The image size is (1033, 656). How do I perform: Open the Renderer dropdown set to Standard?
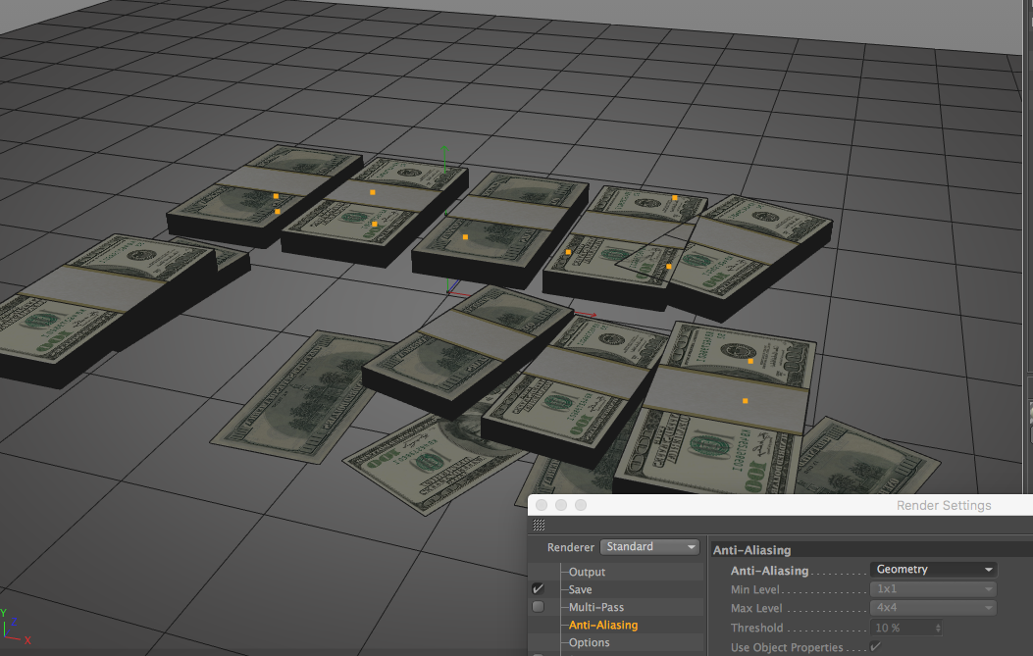(x=648, y=547)
